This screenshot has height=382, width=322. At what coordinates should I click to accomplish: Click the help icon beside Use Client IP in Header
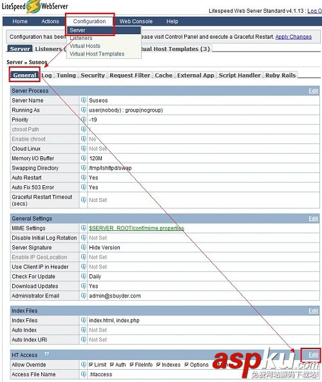[84, 266]
